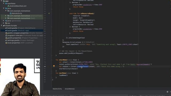The image size is (171, 96).
Task: Click the nextMeme function name
Action: coord(63,73)
